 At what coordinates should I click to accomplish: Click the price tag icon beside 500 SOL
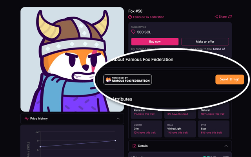pyautogui.click(x=134, y=32)
